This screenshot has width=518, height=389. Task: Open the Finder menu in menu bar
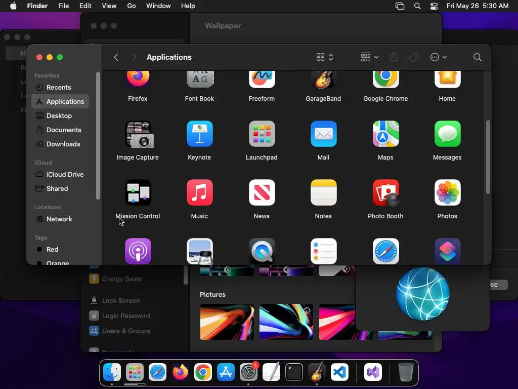[x=37, y=6]
